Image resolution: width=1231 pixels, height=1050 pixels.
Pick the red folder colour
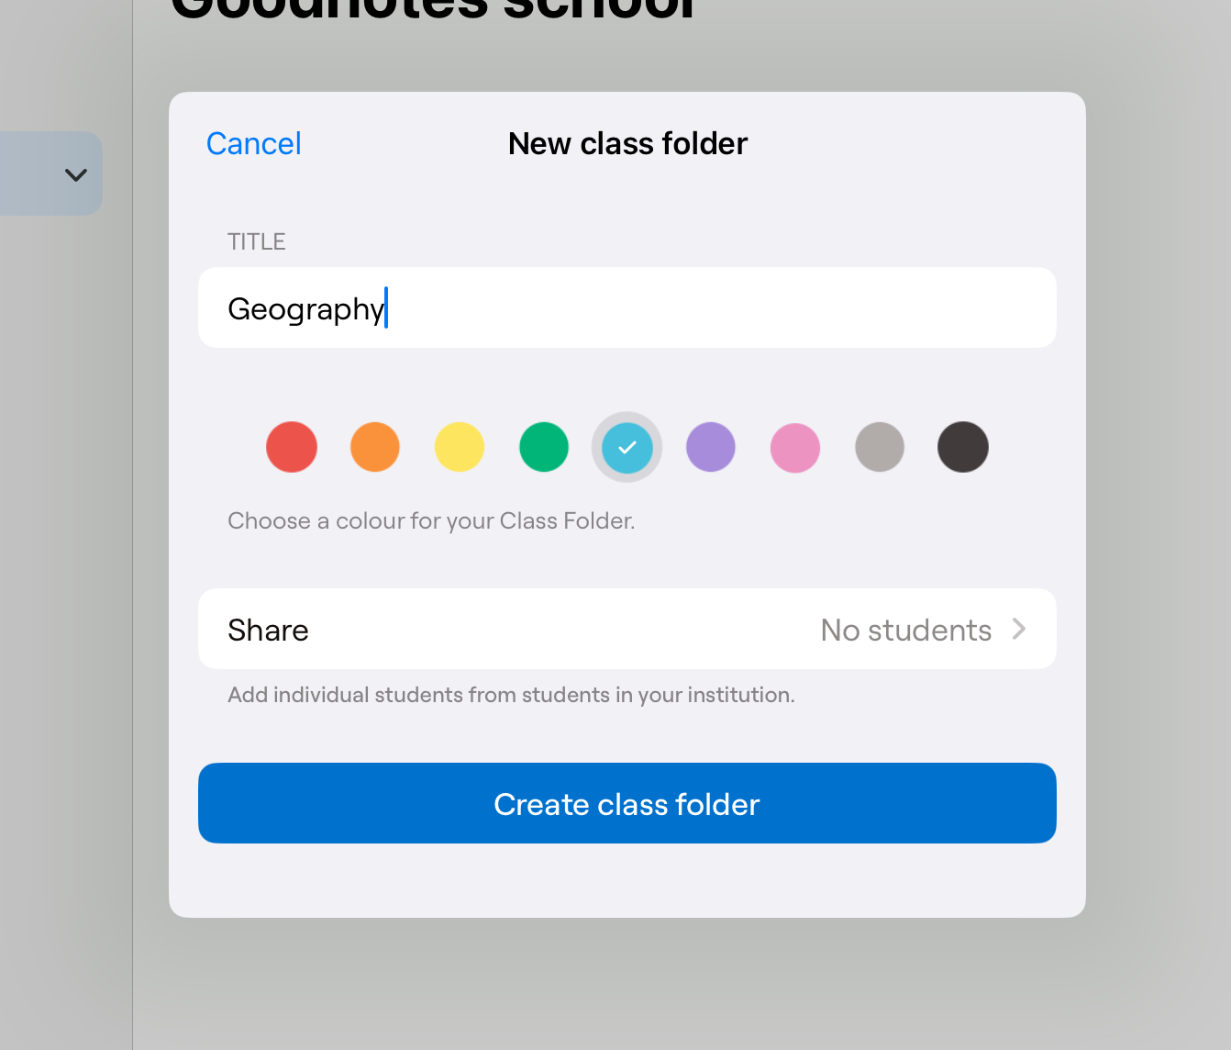[x=292, y=447]
